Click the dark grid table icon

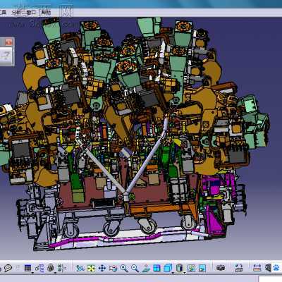27,268
